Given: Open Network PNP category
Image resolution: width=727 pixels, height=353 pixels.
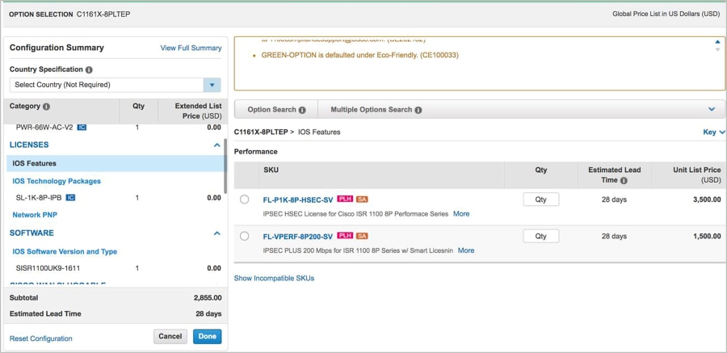Looking at the screenshot, I should click(x=35, y=215).
